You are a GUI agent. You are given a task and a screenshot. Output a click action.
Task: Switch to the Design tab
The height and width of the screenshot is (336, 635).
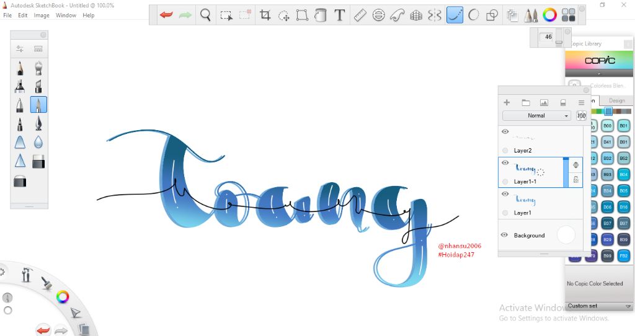pos(616,100)
